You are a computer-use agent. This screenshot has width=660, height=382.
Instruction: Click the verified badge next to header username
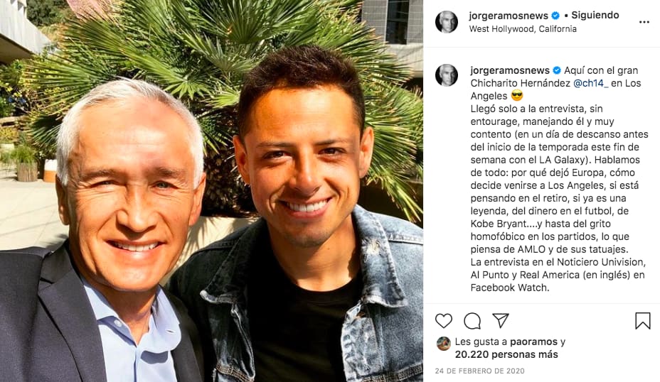click(x=555, y=16)
